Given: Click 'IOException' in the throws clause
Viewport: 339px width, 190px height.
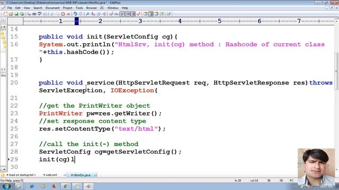Looking at the screenshot, I should pos(132,90).
